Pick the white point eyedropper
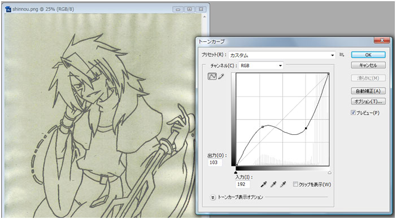Screen dimensions: 396x219 (283, 185)
